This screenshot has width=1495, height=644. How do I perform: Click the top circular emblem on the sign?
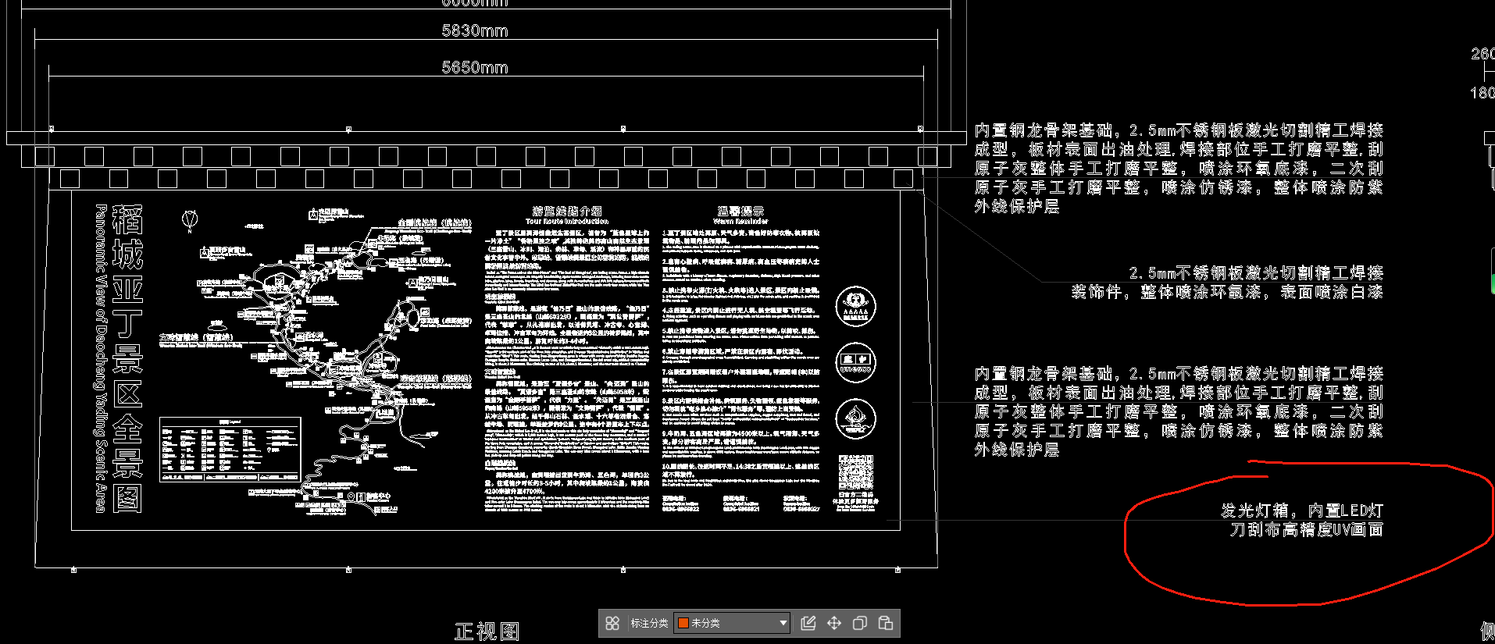point(856,306)
